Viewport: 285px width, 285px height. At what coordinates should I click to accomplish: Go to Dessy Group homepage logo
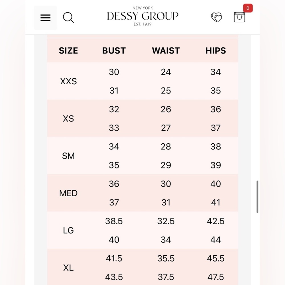[142, 16]
